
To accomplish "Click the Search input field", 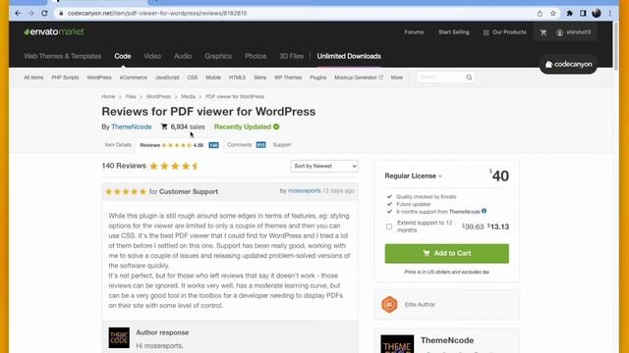I will click(x=441, y=77).
